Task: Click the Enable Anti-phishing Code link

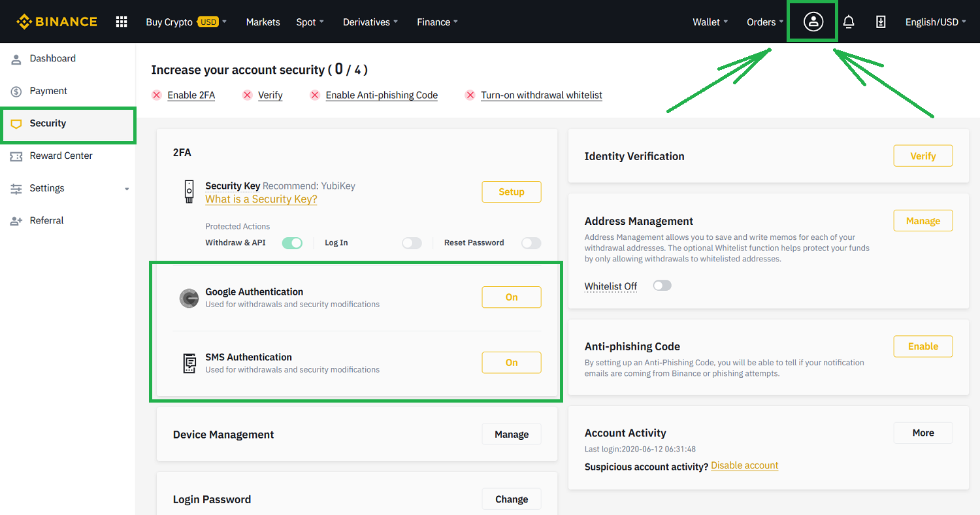Action: [382, 95]
